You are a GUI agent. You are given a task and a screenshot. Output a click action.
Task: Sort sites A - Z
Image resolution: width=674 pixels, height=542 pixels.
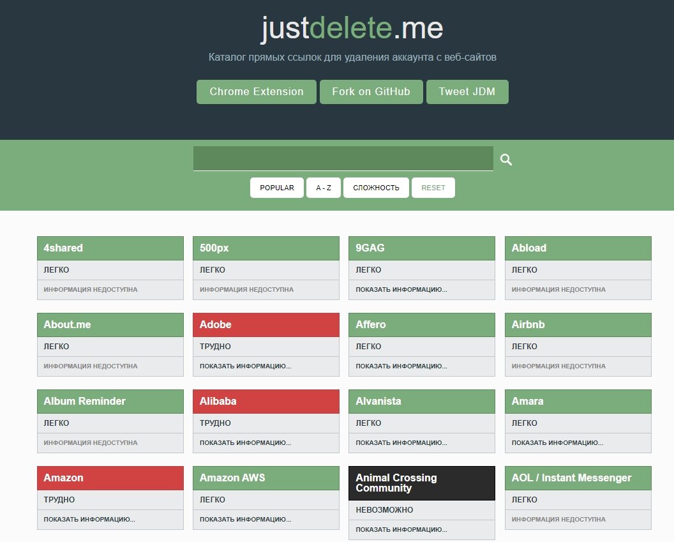click(323, 188)
